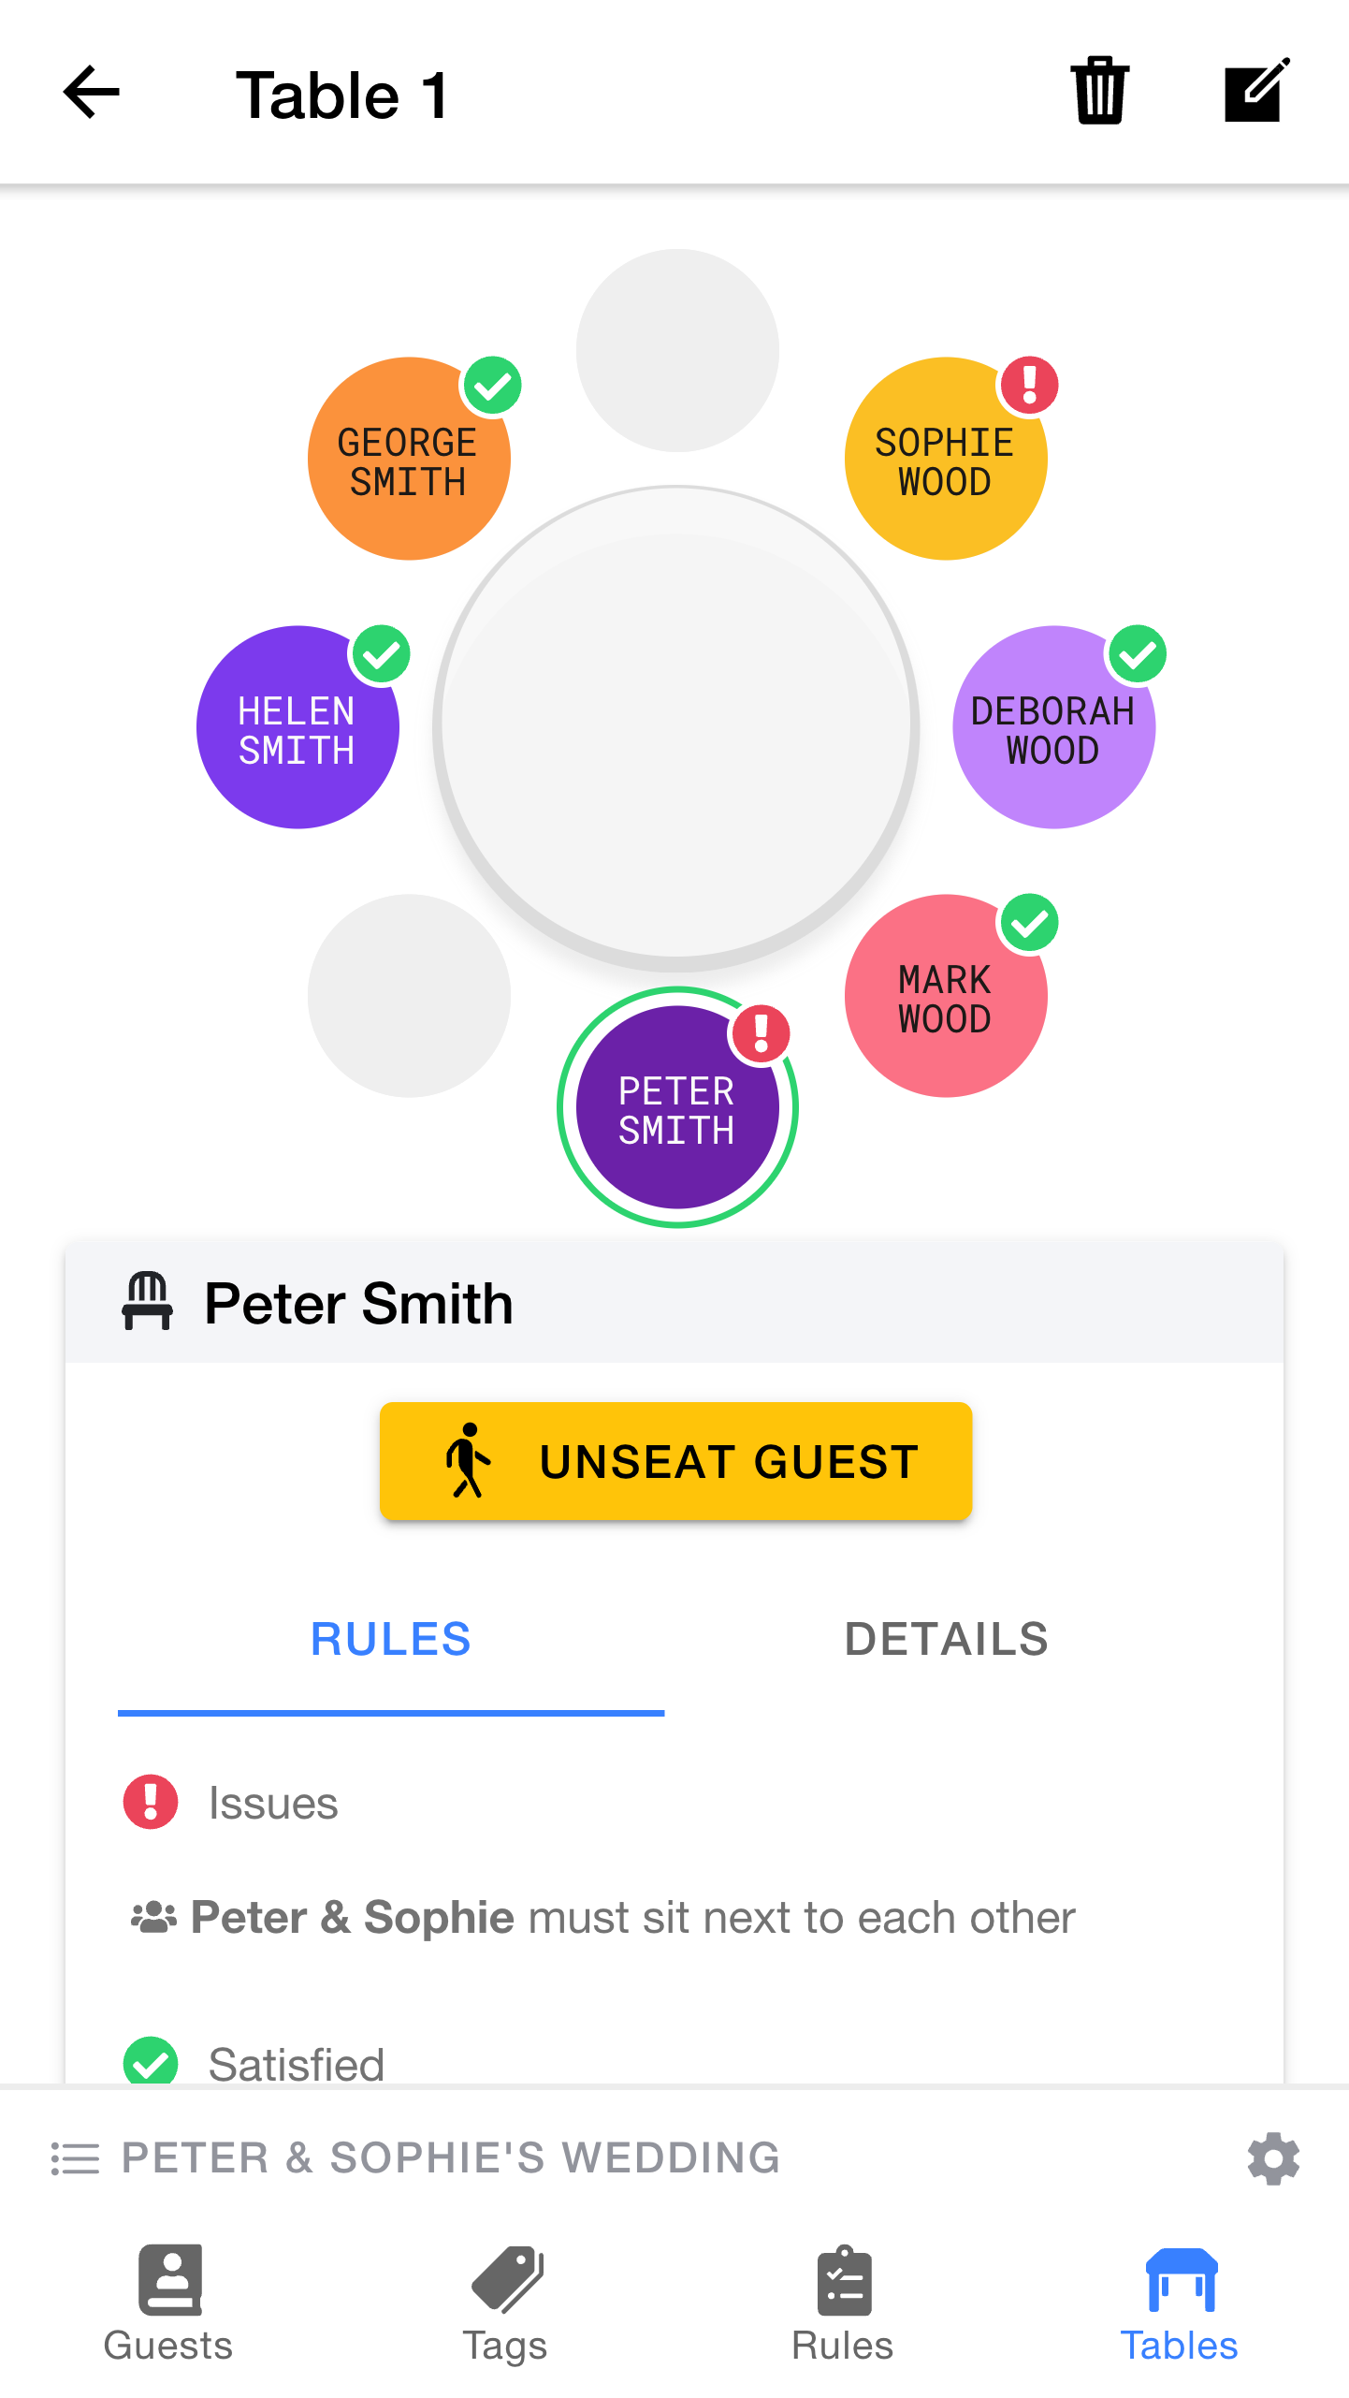The width and height of the screenshot is (1349, 2398).
Task: Open the Rules section in bottom bar
Action: 842,2303
